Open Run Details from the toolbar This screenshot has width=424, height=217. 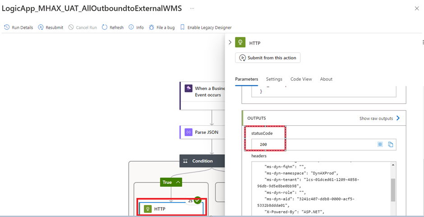click(18, 27)
